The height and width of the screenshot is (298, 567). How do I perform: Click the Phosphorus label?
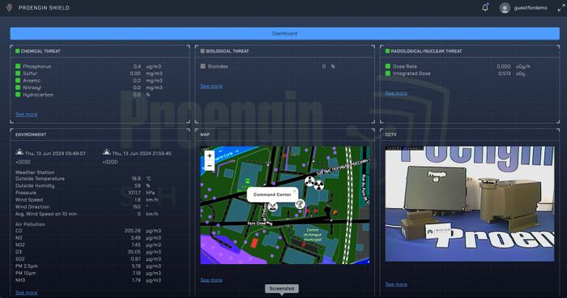[x=37, y=66]
